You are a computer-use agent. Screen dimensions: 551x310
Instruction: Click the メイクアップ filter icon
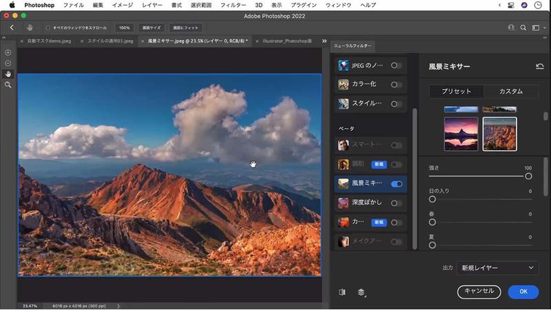click(x=343, y=242)
